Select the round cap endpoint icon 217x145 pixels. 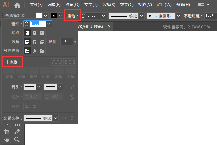35,33
